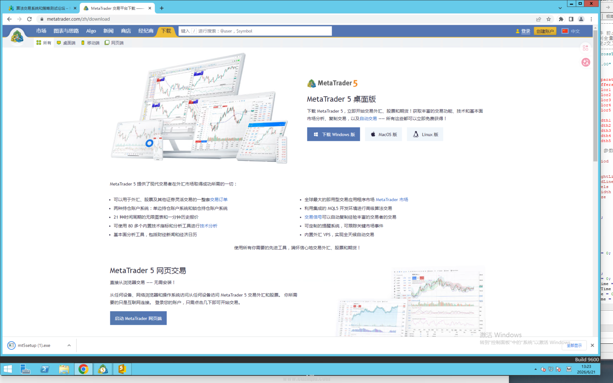
Task: Go forward in browser history
Action: (x=19, y=19)
